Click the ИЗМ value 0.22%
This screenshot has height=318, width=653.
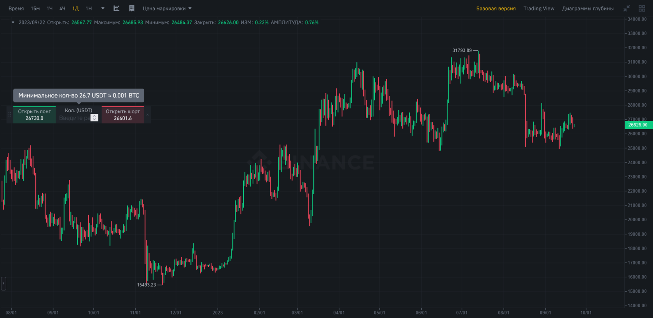tap(262, 23)
